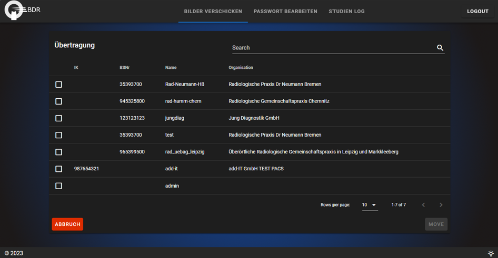The height and width of the screenshot is (258, 498).
Task: Sort by the IK column header
Action: (x=76, y=67)
